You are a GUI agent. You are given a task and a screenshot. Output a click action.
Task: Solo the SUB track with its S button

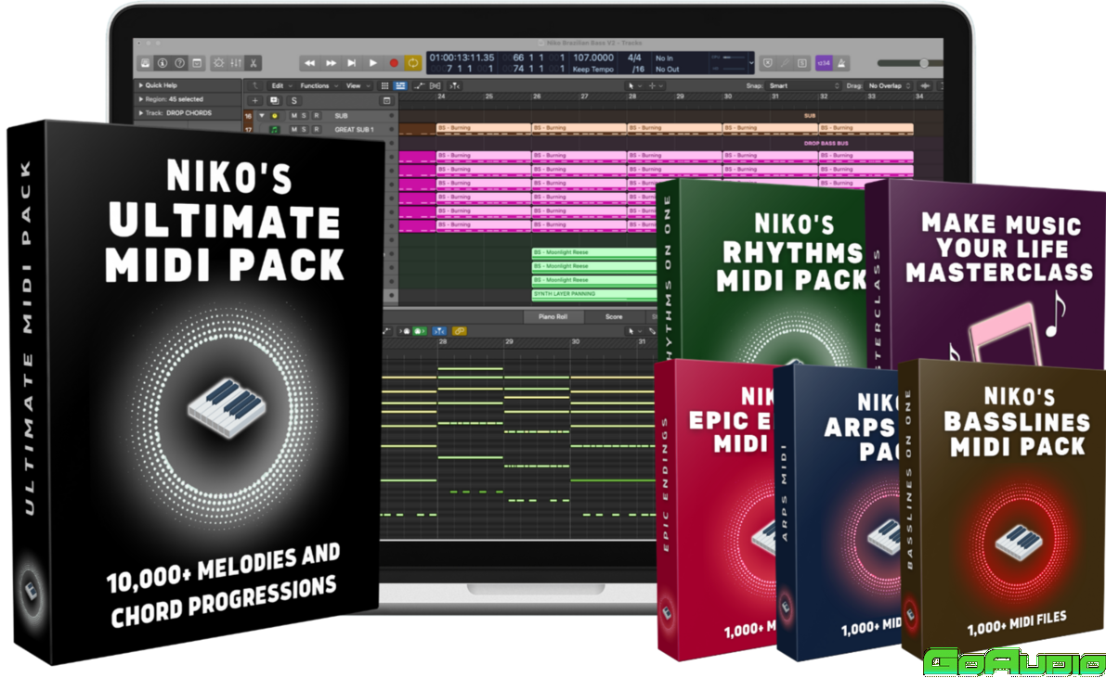304,116
